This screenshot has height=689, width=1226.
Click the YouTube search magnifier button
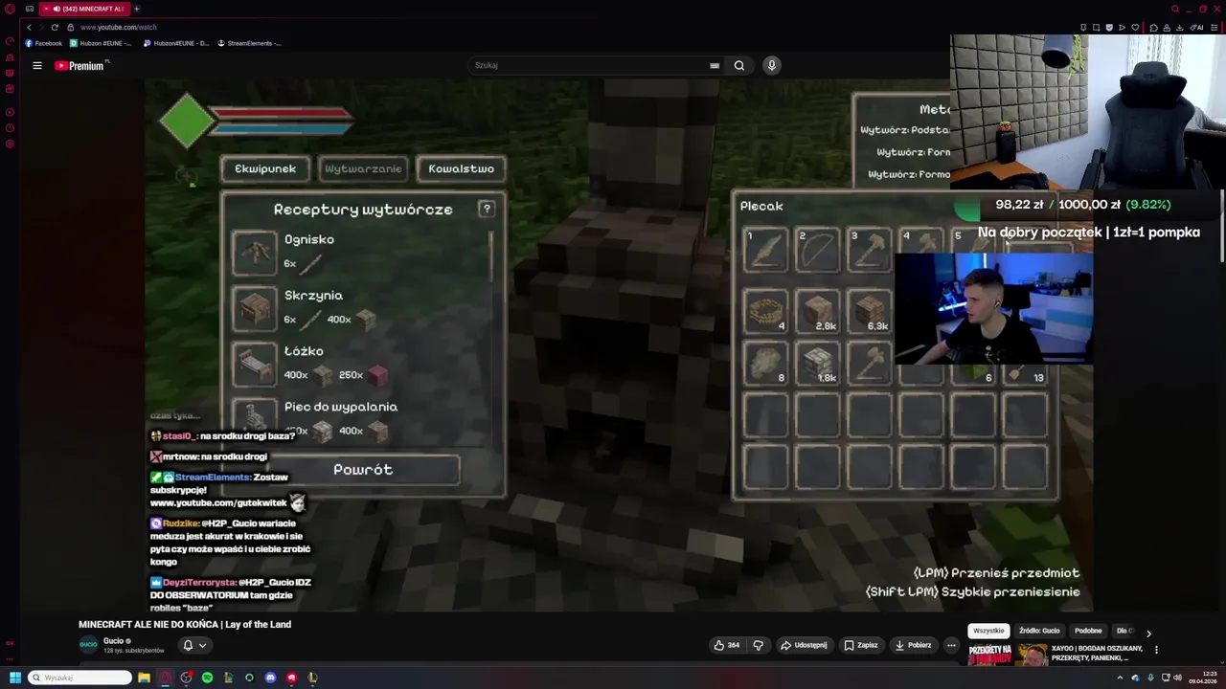[739, 65]
